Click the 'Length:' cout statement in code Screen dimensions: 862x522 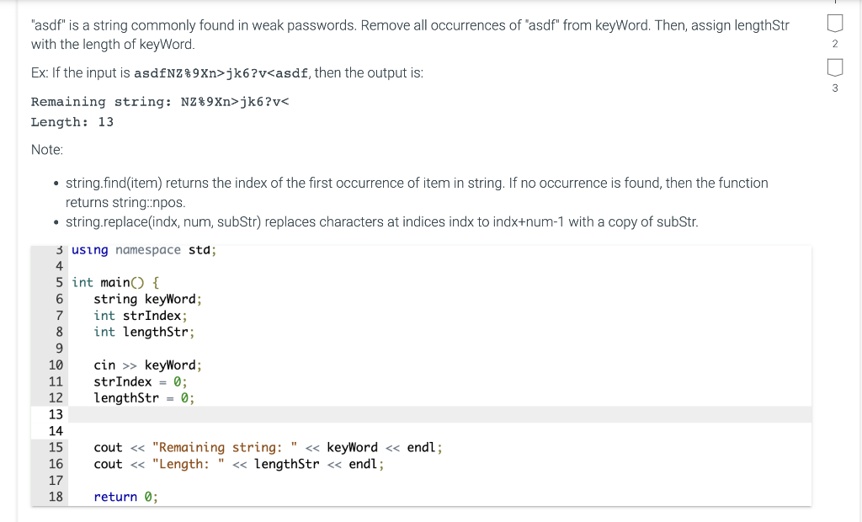pos(238,464)
